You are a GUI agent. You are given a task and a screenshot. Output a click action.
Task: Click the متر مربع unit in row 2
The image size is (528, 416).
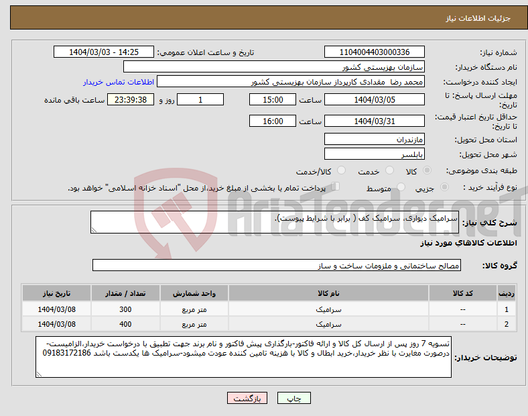[x=194, y=324]
